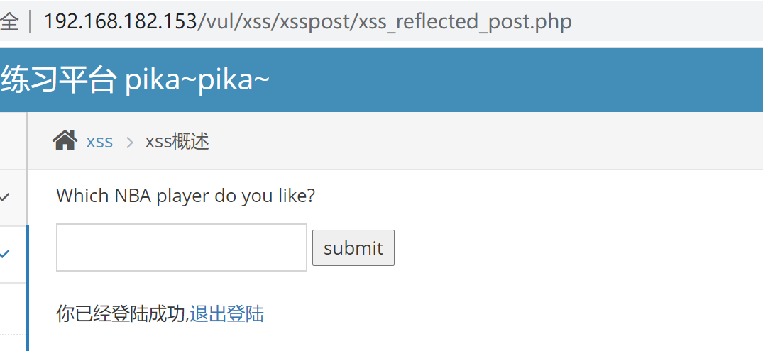The height and width of the screenshot is (351, 763).
Task: Click sidebar cell left of the breadcrumb bar
Action: click(13, 141)
